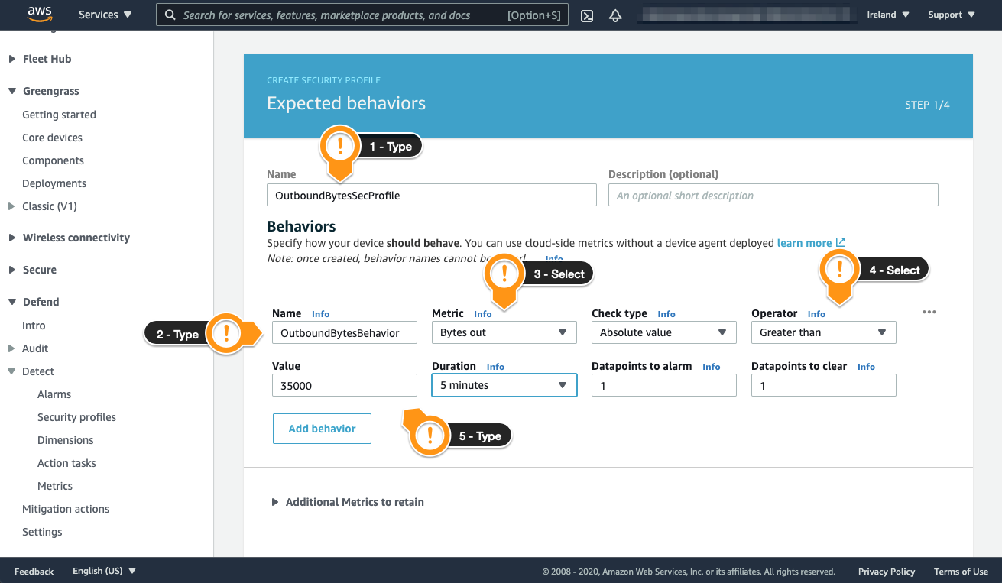This screenshot has height=583, width=1002.
Task: Open Action tasks page
Action: (x=66, y=463)
